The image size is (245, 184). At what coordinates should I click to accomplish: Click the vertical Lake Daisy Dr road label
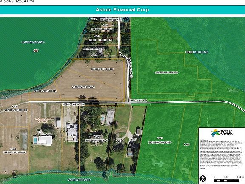[131, 68]
